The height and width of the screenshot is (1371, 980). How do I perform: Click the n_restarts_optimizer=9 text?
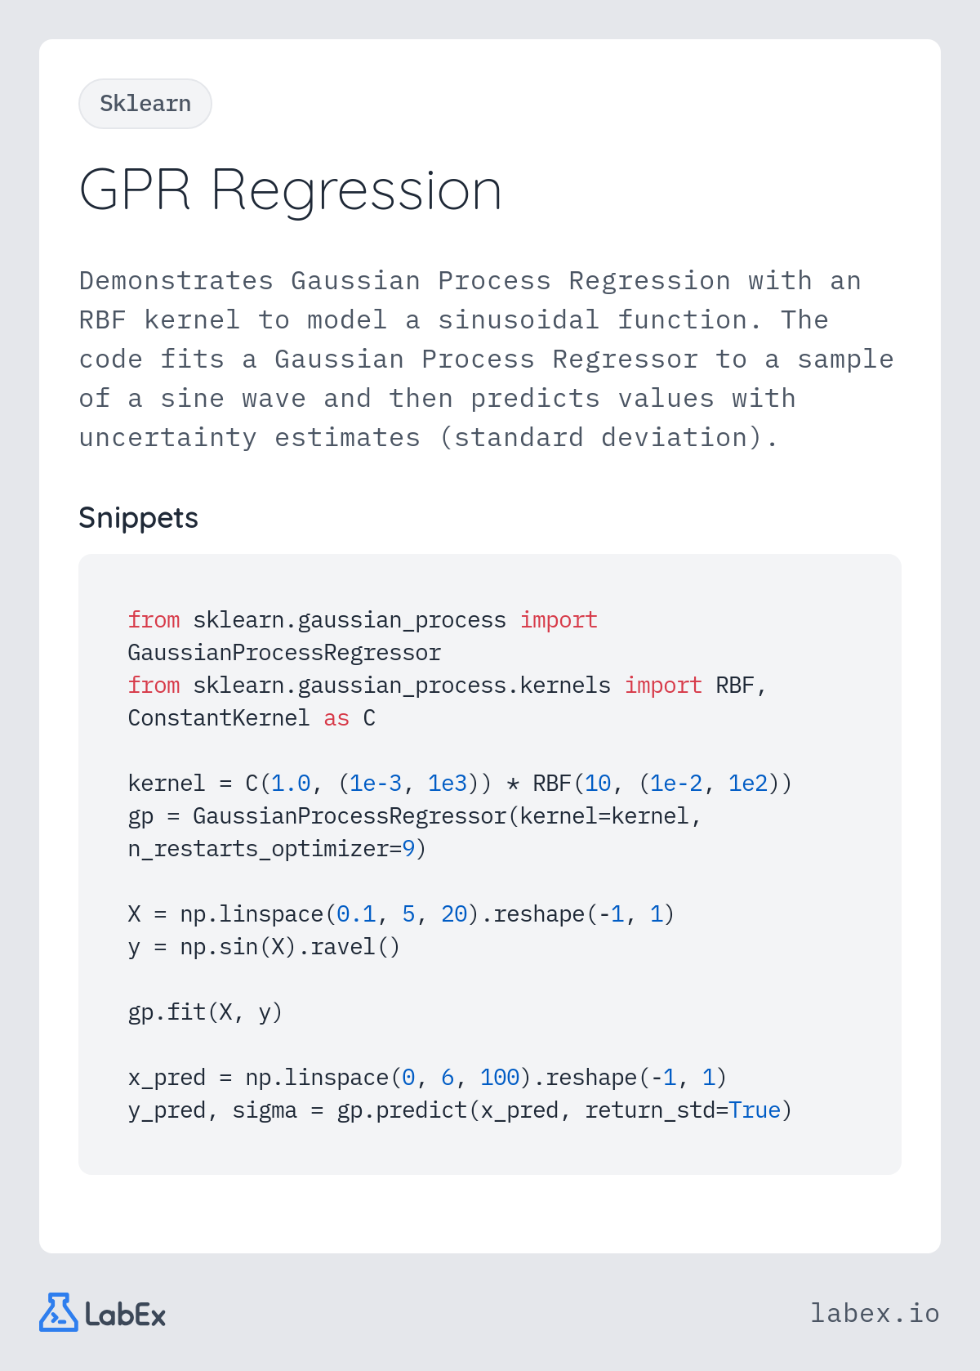point(277,849)
